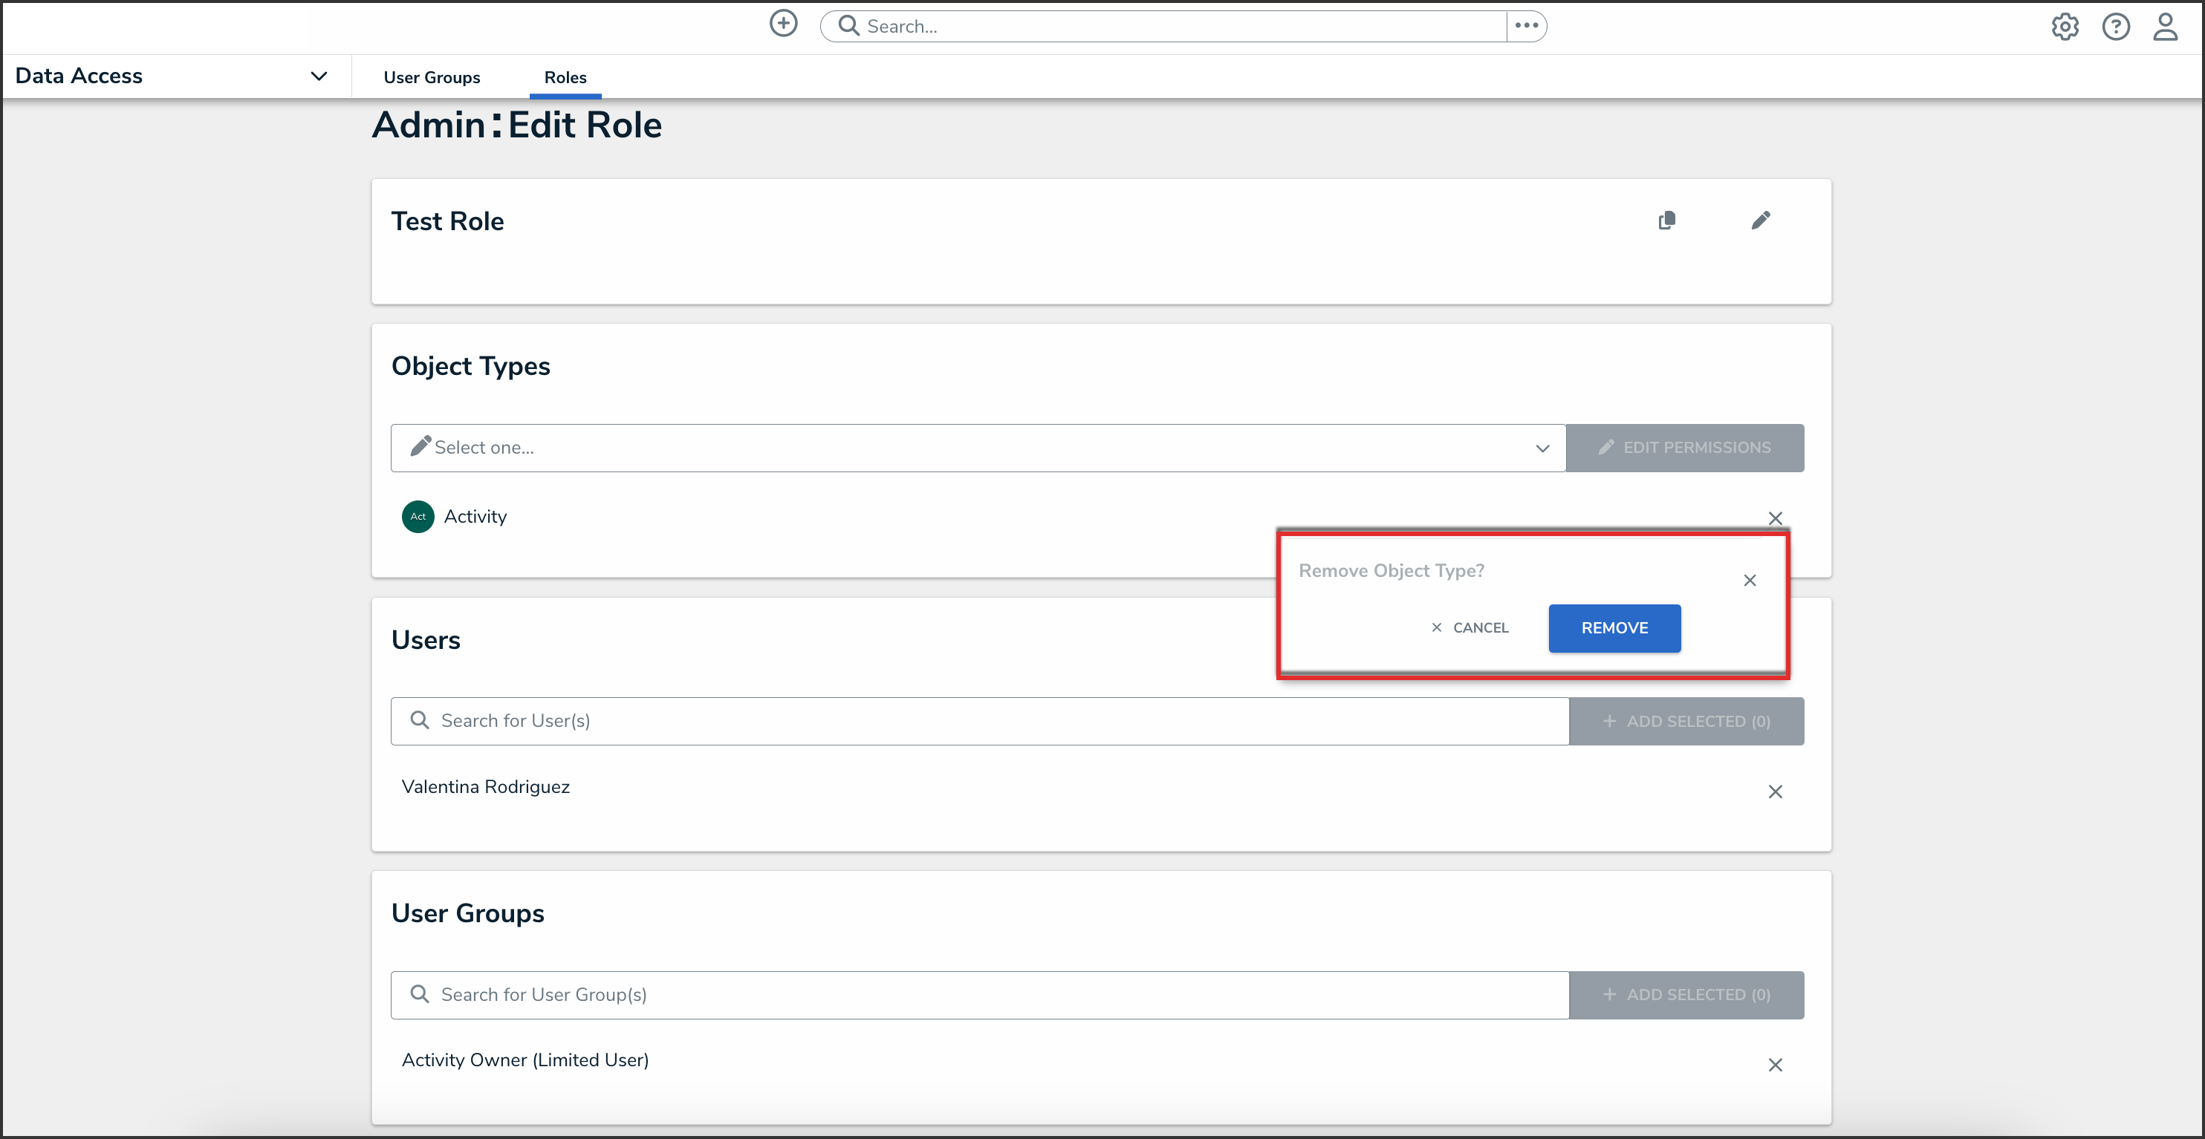Click the blue REMOVE button
This screenshot has height=1139, width=2205.
1614,628
